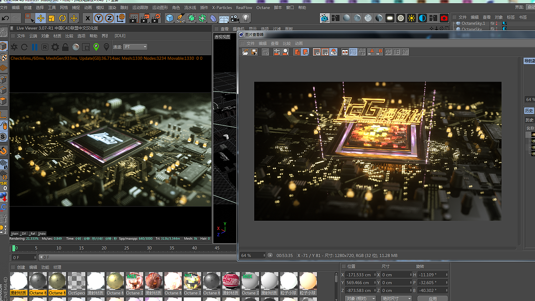Click the 应用 apply button
The width and height of the screenshot is (535, 301).
click(433, 298)
